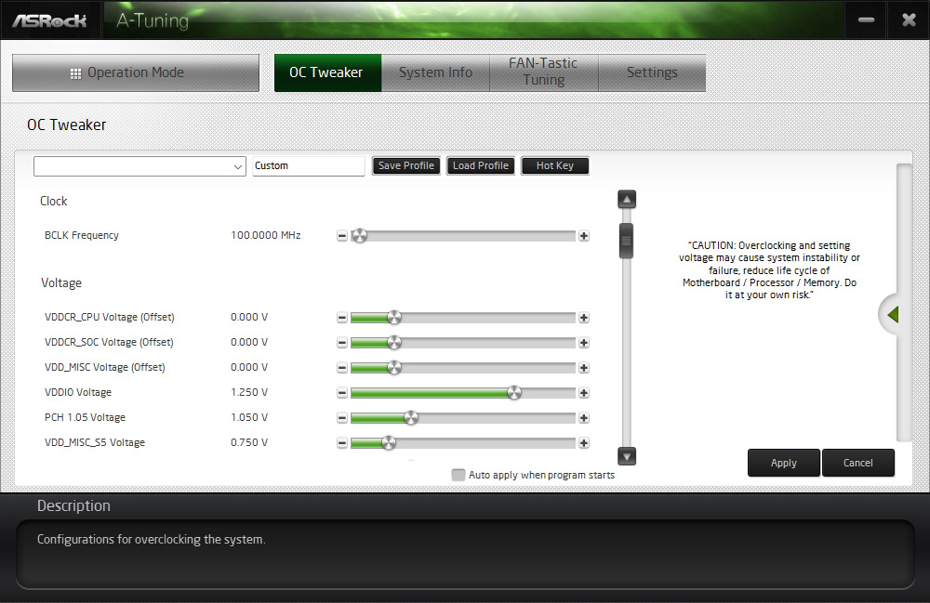Collapse side panel with green arrow
930x603 pixels.
click(x=892, y=315)
